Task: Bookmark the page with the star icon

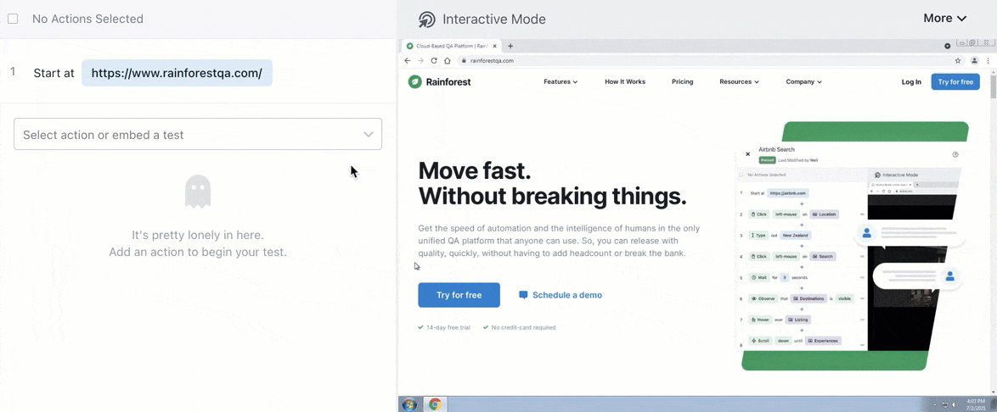Action: point(958,61)
